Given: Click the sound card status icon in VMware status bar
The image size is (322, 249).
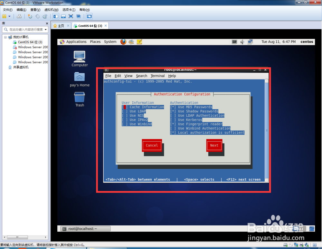Looking at the screenshot, I should point(307,245).
